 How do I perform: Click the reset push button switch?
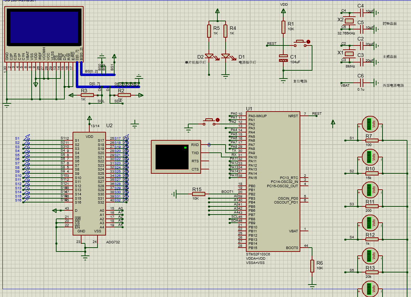click(300, 43)
